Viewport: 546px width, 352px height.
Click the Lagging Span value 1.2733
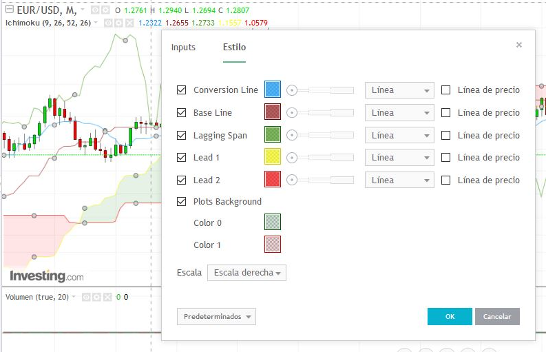[203, 23]
